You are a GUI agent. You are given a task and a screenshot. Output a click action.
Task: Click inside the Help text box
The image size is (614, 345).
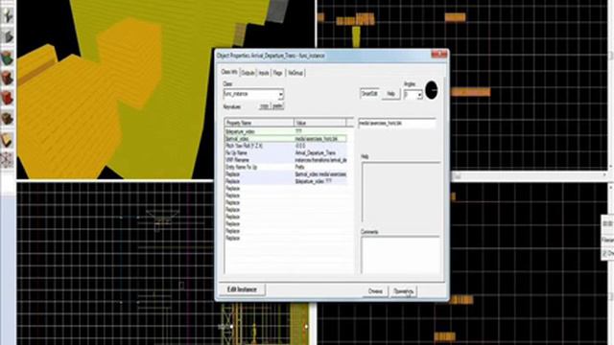400,192
